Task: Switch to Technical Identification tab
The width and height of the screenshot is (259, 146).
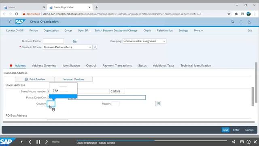Action: click(x=196, y=66)
